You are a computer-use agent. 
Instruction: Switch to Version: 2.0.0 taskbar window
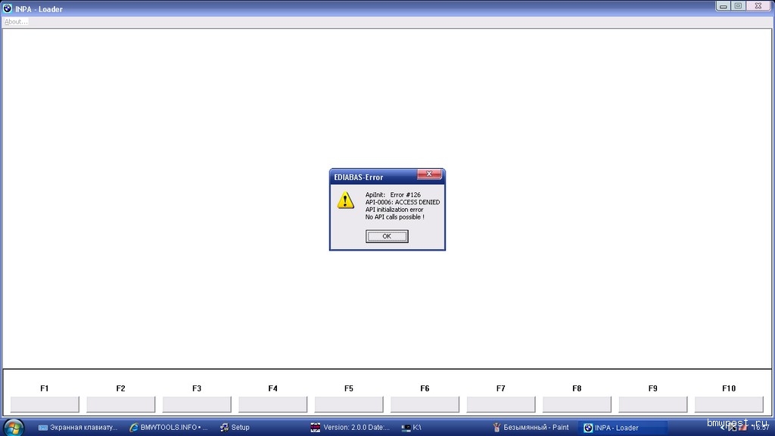point(350,428)
